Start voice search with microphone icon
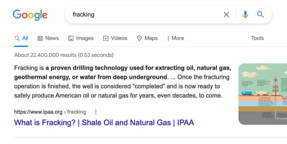 pyautogui.click(x=245, y=15)
